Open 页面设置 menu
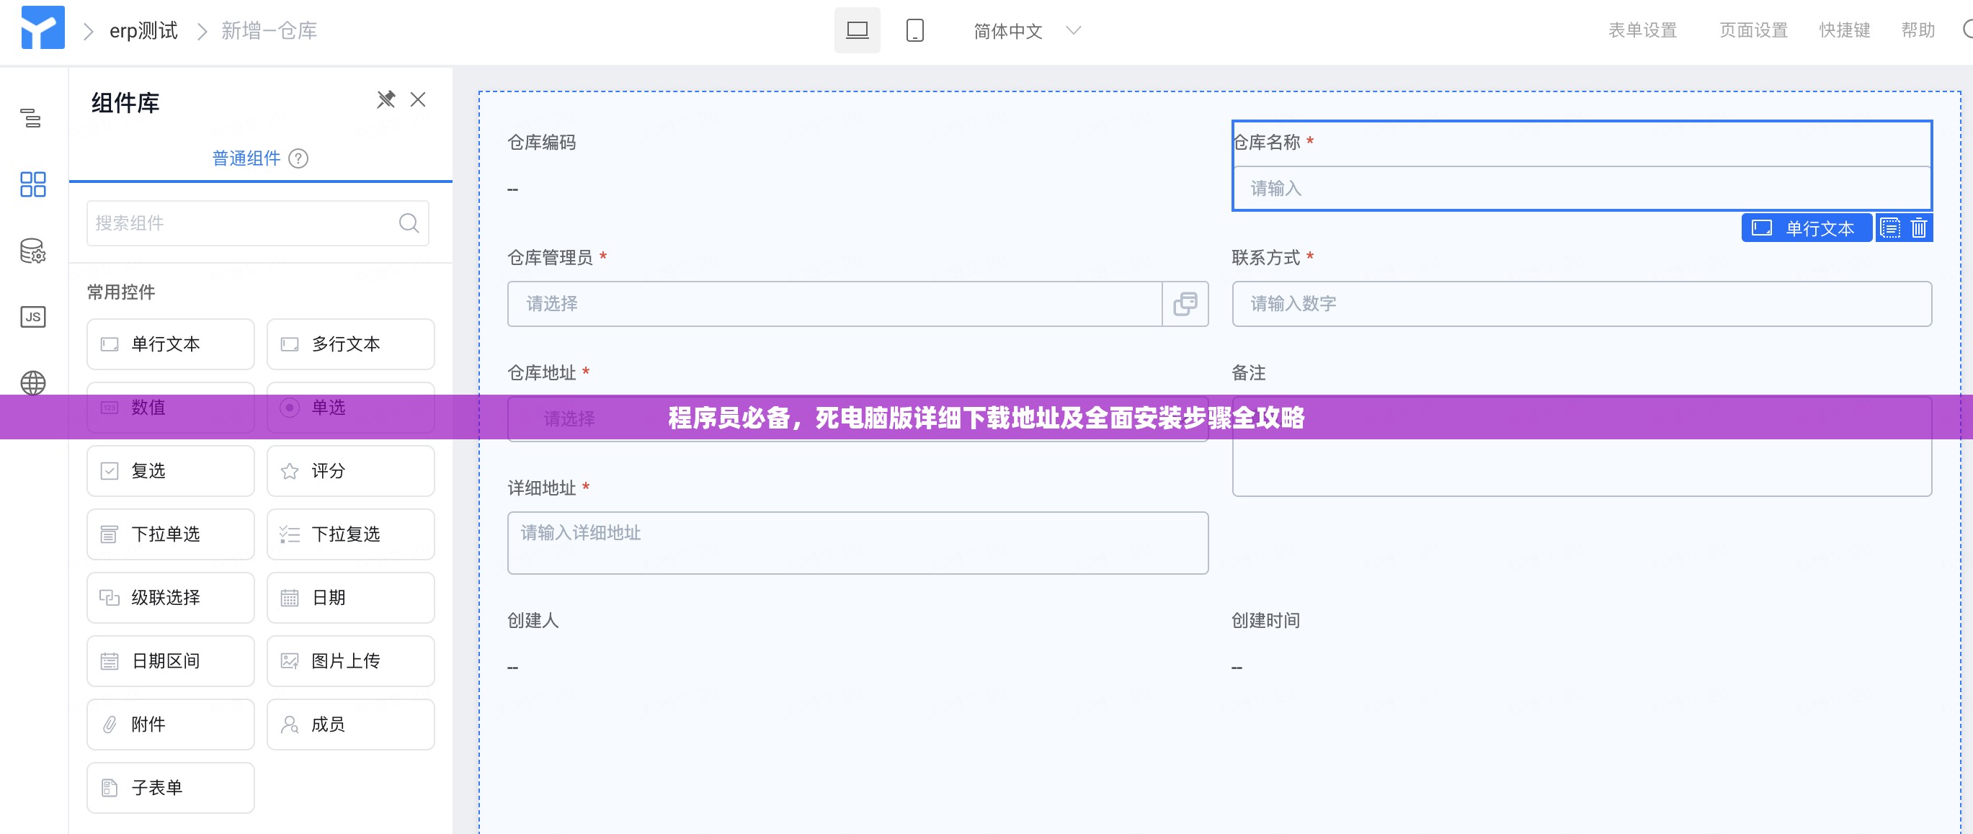 (x=1753, y=31)
